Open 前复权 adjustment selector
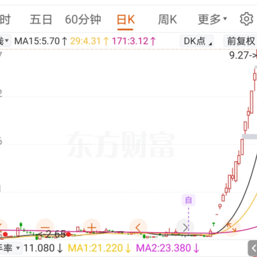The width and height of the screenshot is (257, 257). tap(240, 41)
